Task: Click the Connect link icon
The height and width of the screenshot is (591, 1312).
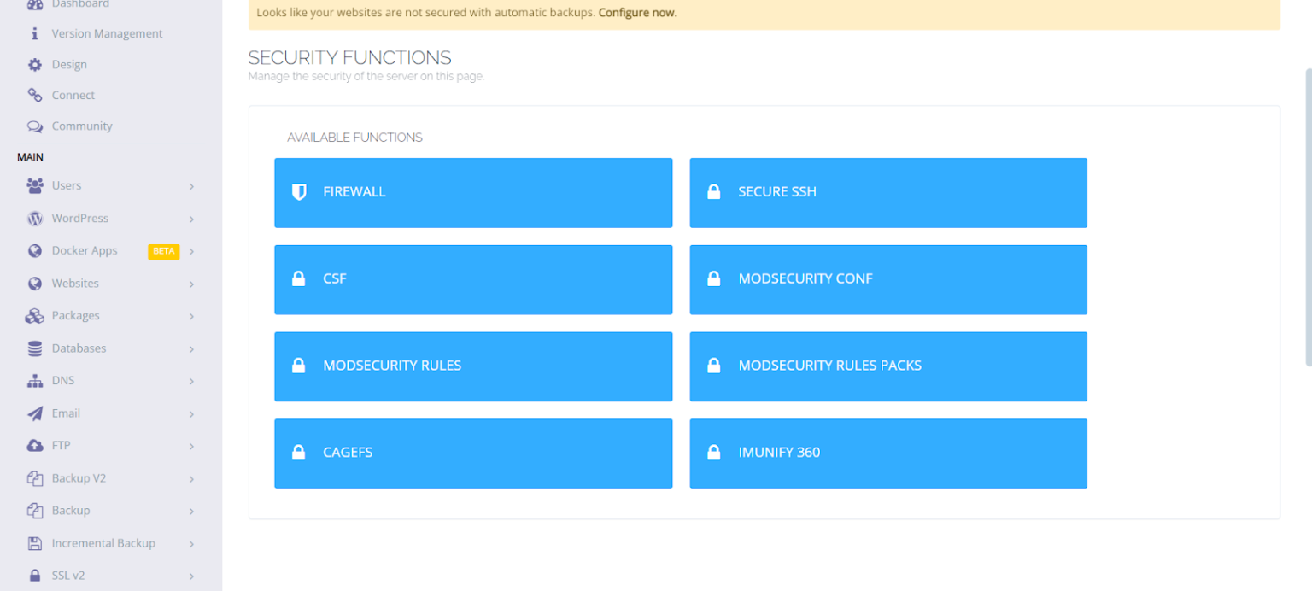Action: coord(34,95)
